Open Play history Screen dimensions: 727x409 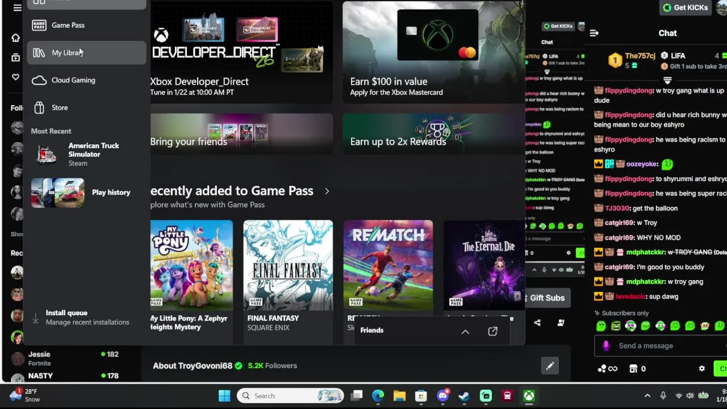(x=86, y=193)
